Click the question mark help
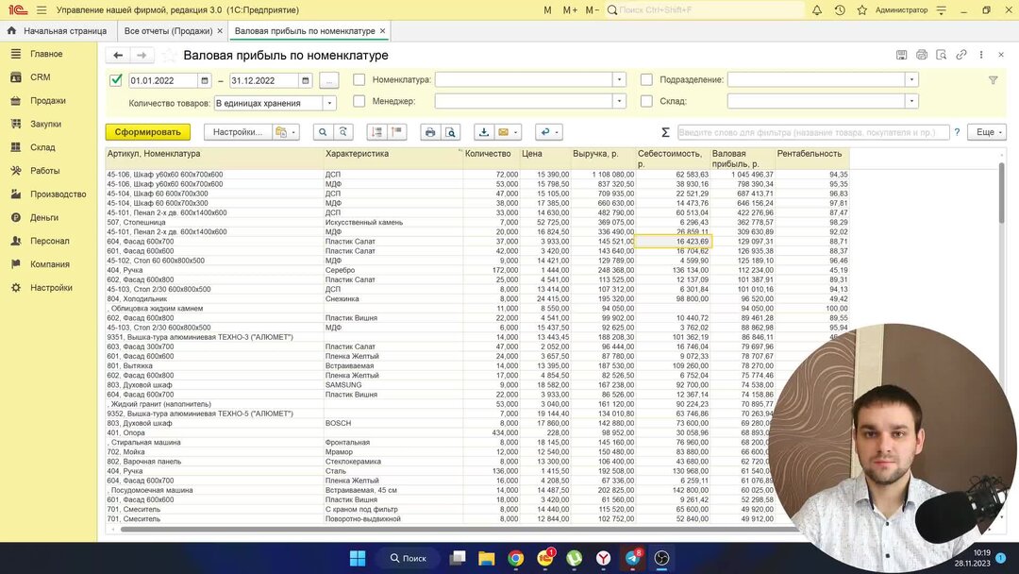Viewport: 1019px width, 574px height. [x=957, y=132]
